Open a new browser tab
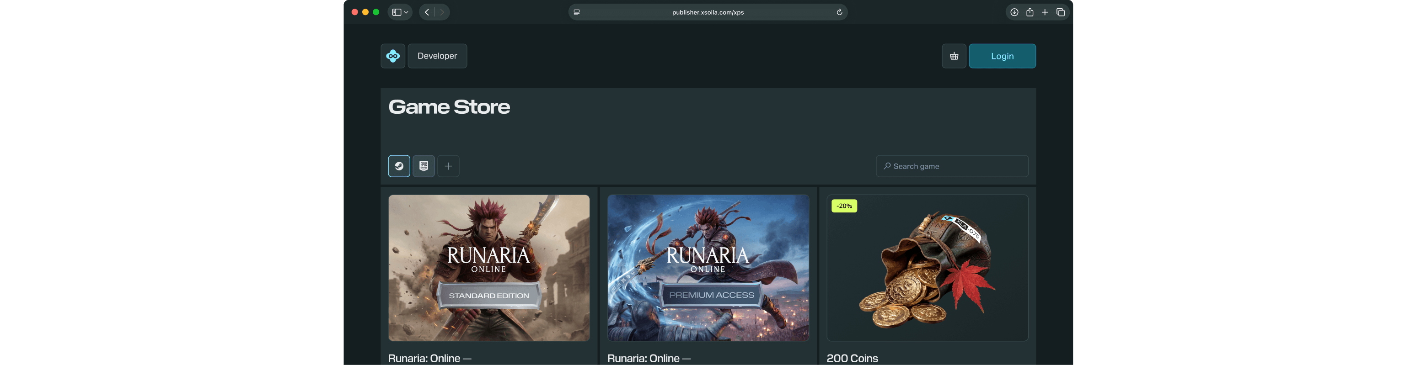Image resolution: width=1416 pixels, height=365 pixels. (1045, 12)
